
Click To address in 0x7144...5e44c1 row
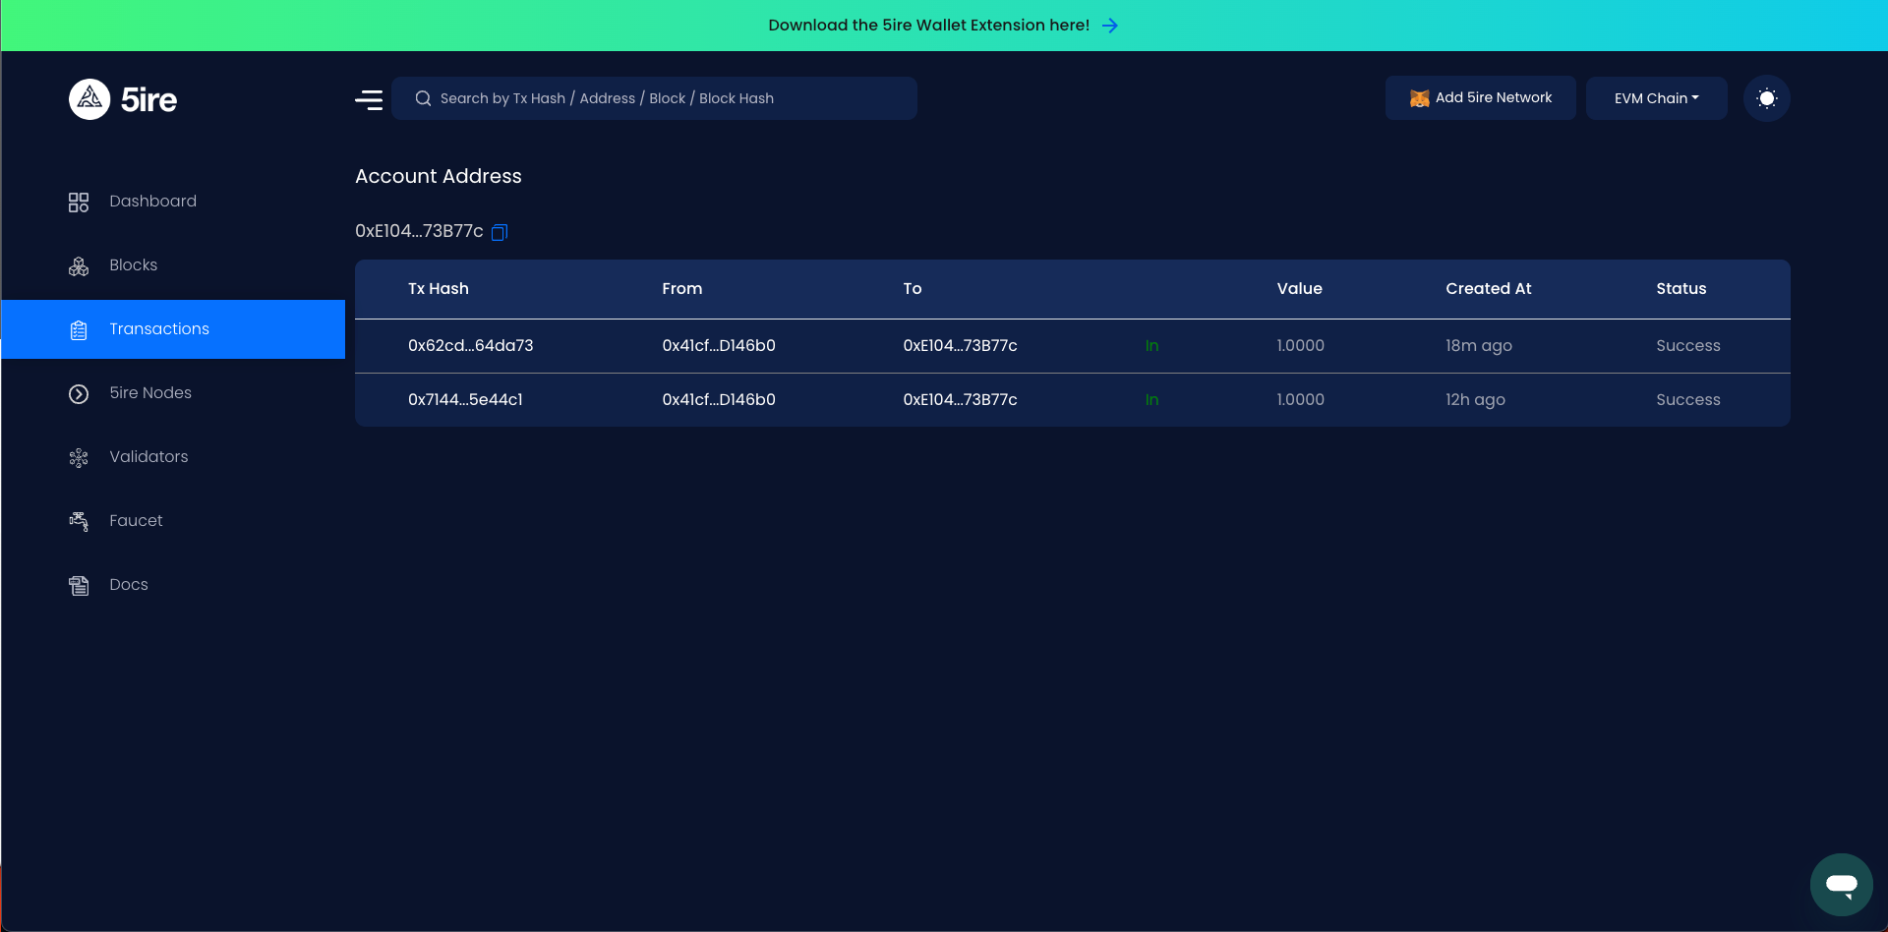(x=960, y=400)
